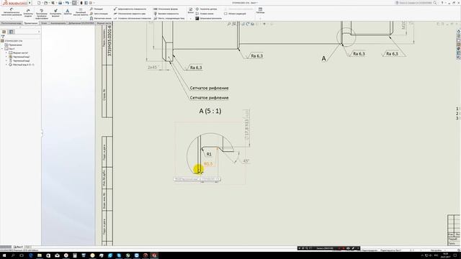Screen dimensions: 461x259
Task: Expand the Местный вид A tree node
Action: 6,65
